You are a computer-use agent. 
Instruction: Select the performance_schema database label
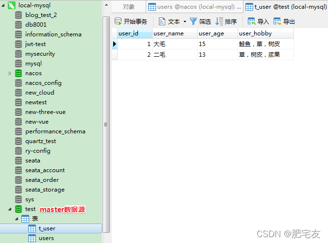coord(55,131)
